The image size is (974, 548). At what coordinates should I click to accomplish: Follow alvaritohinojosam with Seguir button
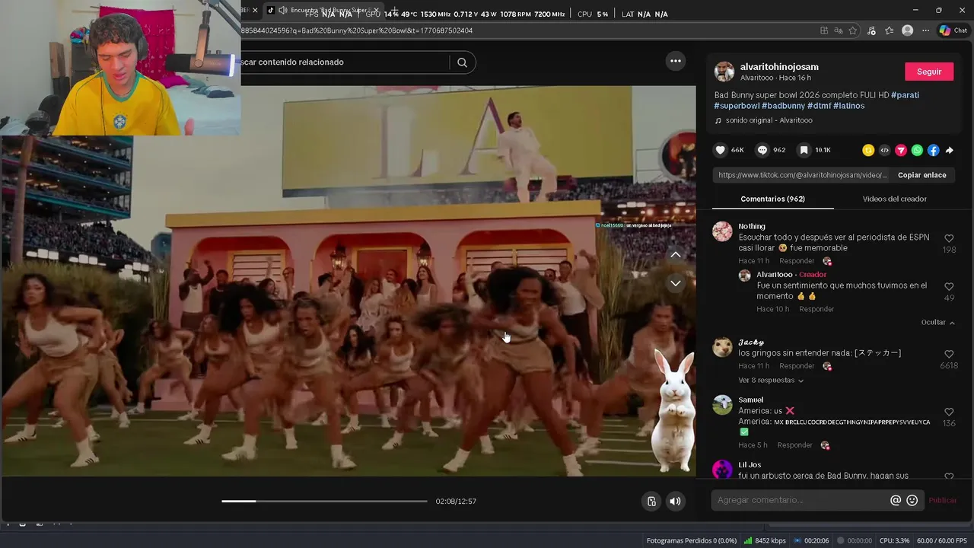click(928, 72)
